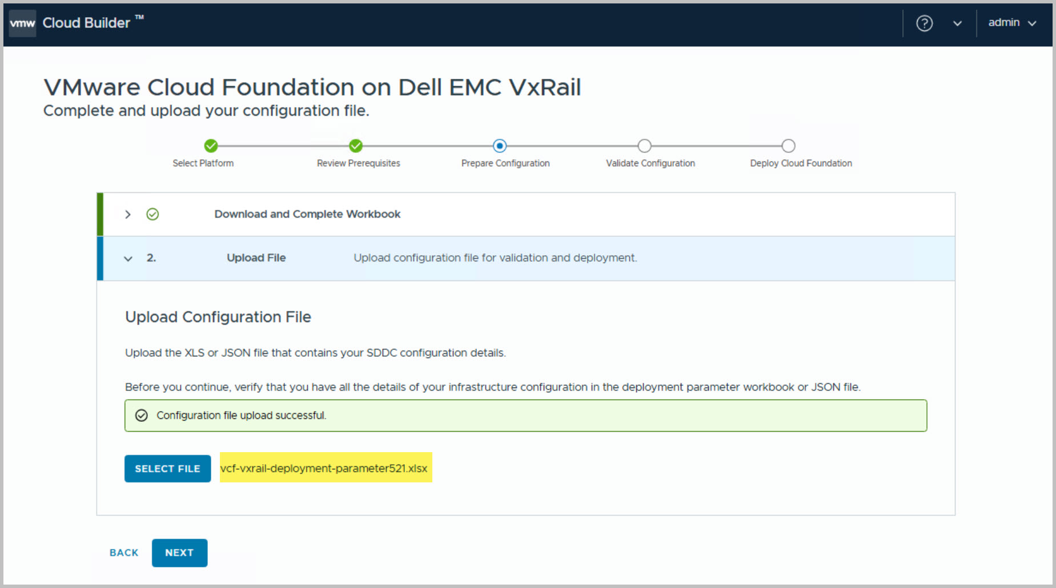Image resolution: width=1056 pixels, height=588 pixels.
Task: Go BACK to previous step
Action: 124,553
